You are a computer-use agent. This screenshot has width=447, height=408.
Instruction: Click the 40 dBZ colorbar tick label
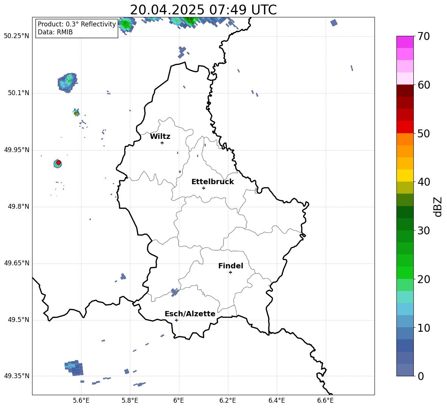424,182
